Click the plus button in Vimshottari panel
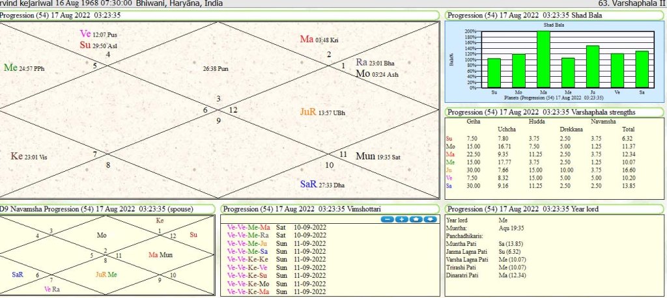Viewport: 667px width, 298px height. pos(402,219)
